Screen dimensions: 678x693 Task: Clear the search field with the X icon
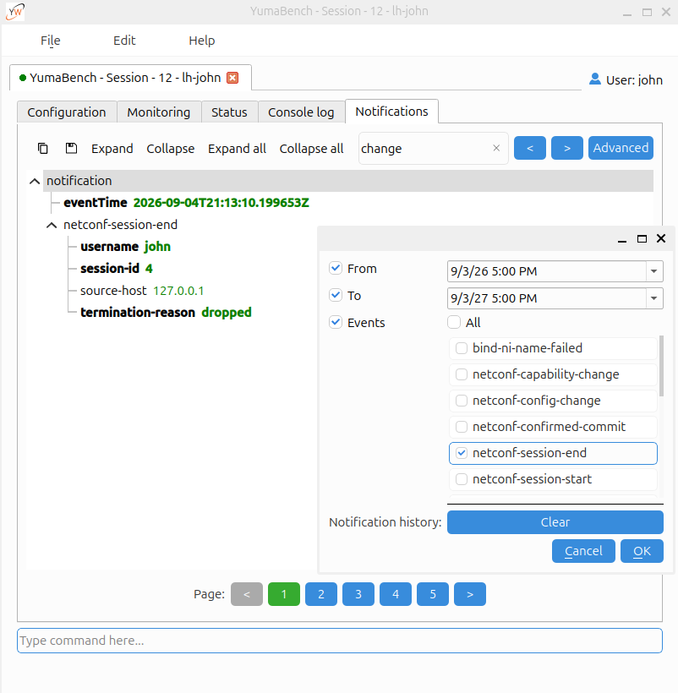click(x=496, y=148)
